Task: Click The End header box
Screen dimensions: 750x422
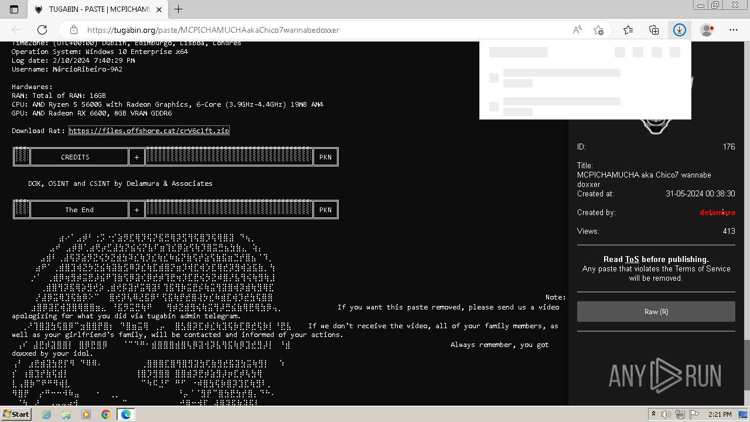Action: (79, 210)
